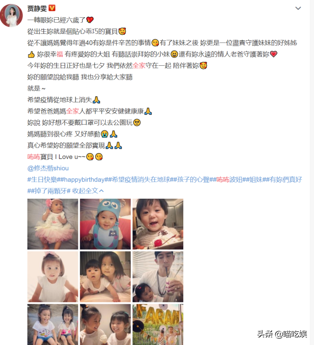Viewport: 314px width, 345px height.
Task: View baby in pink tutu photo
Action: point(53,224)
